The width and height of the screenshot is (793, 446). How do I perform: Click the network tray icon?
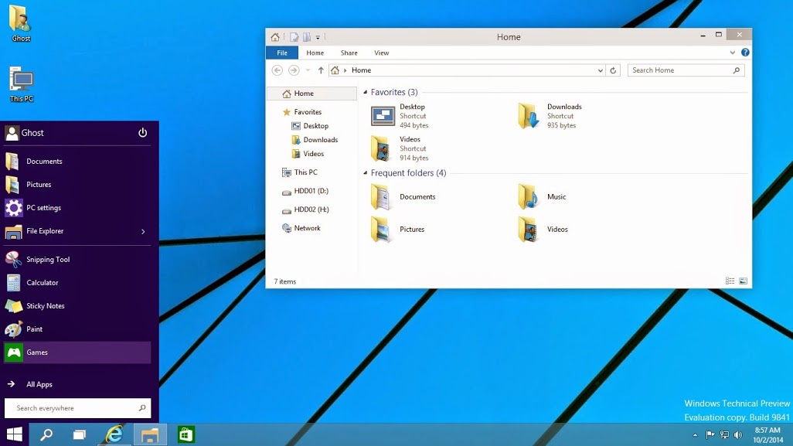(724, 435)
